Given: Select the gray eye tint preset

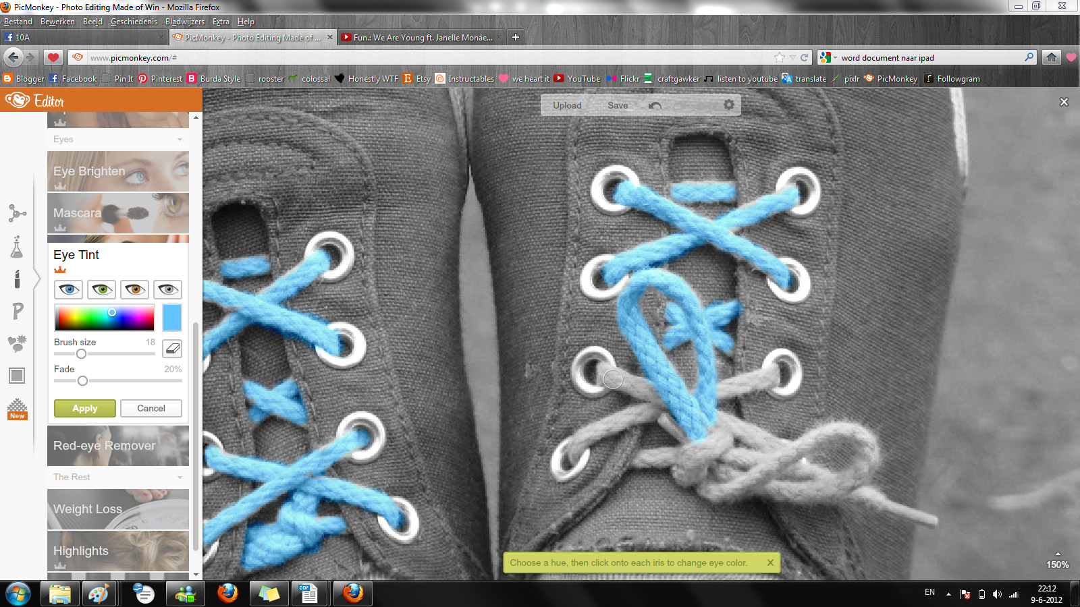Looking at the screenshot, I should tap(168, 289).
